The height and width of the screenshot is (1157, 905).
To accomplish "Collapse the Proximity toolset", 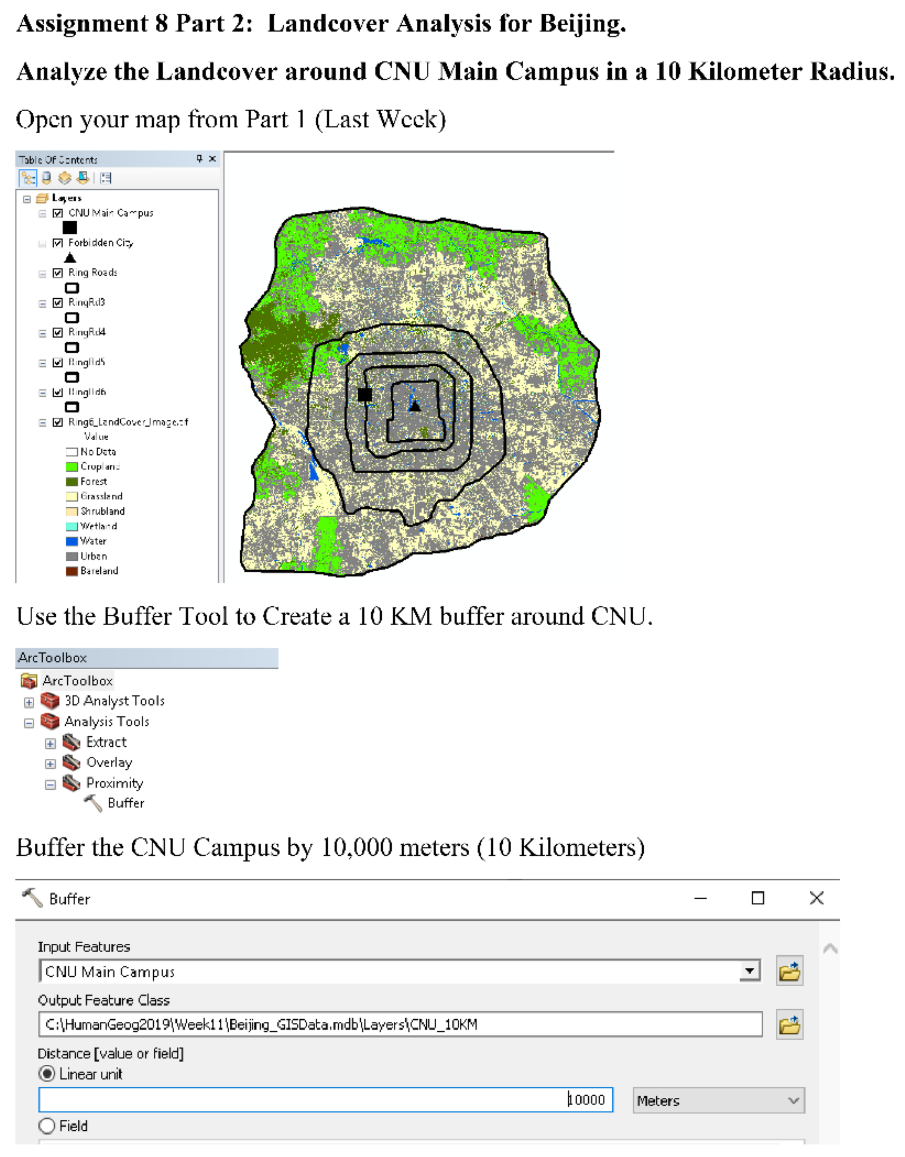I will pos(50,784).
